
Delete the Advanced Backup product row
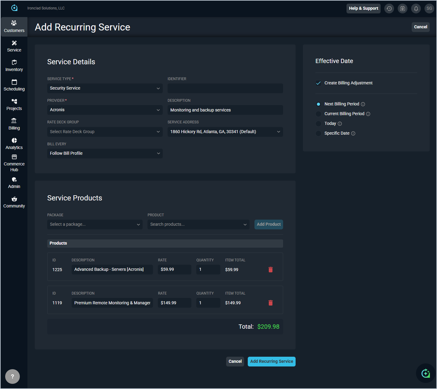270,270
